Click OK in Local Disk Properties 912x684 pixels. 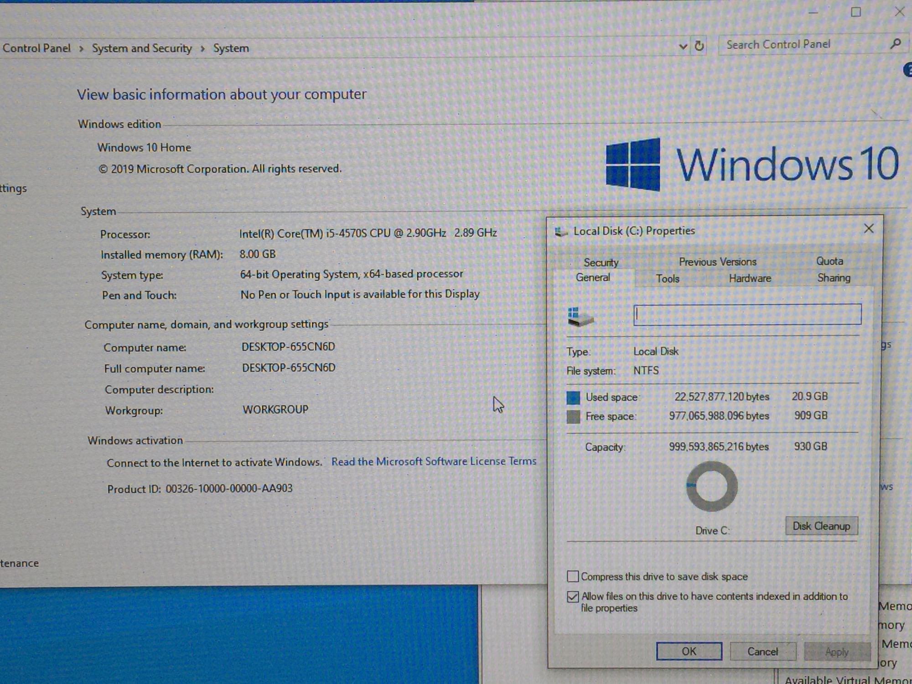(689, 651)
